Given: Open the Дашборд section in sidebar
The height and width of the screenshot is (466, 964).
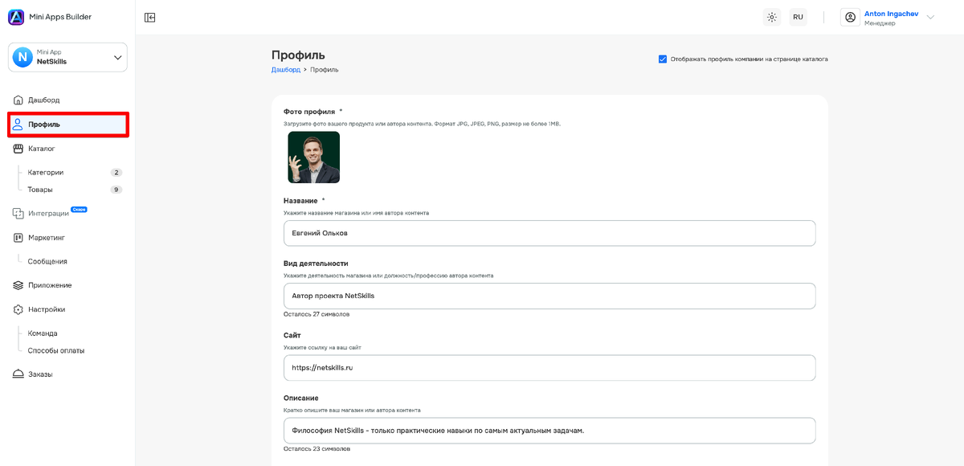Looking at the screenshot, I should point(42,100).
